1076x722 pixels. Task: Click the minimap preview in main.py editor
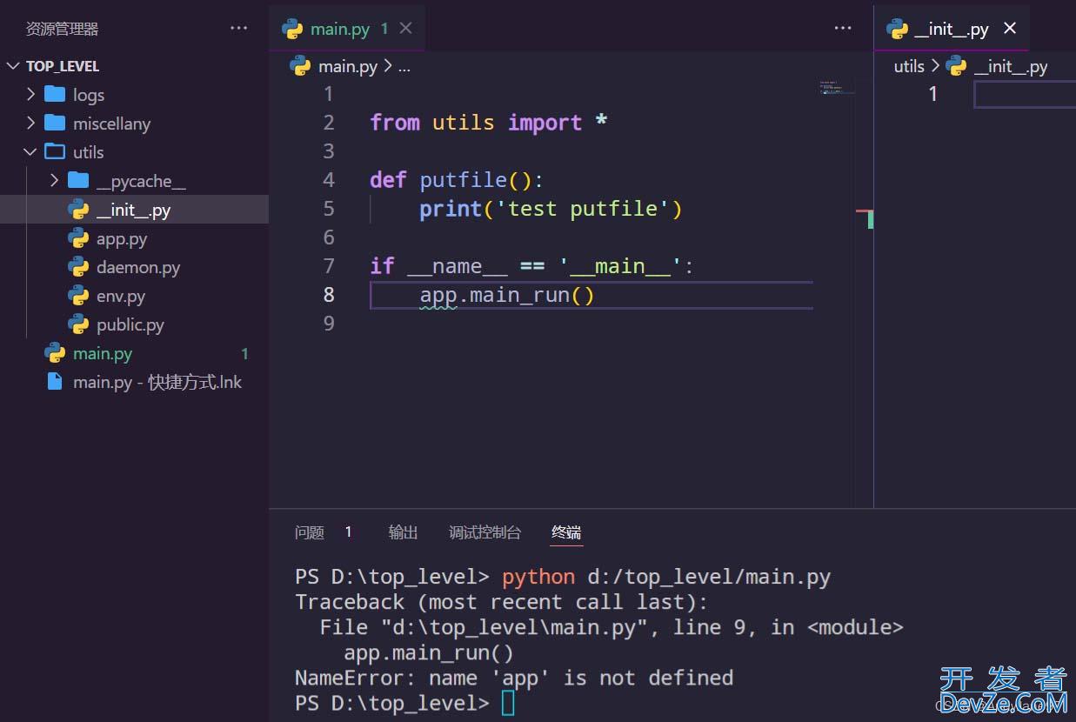tap(836, 87)
